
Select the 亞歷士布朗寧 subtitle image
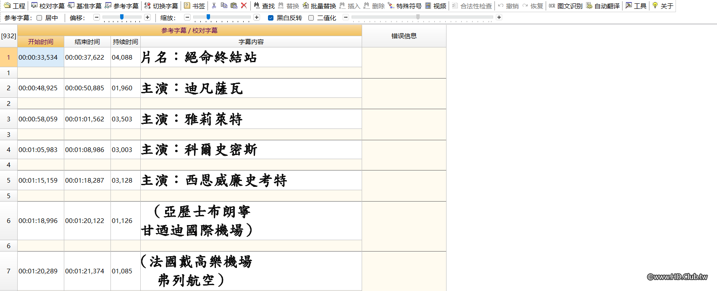pyautogui.click(x=197, y=220)
